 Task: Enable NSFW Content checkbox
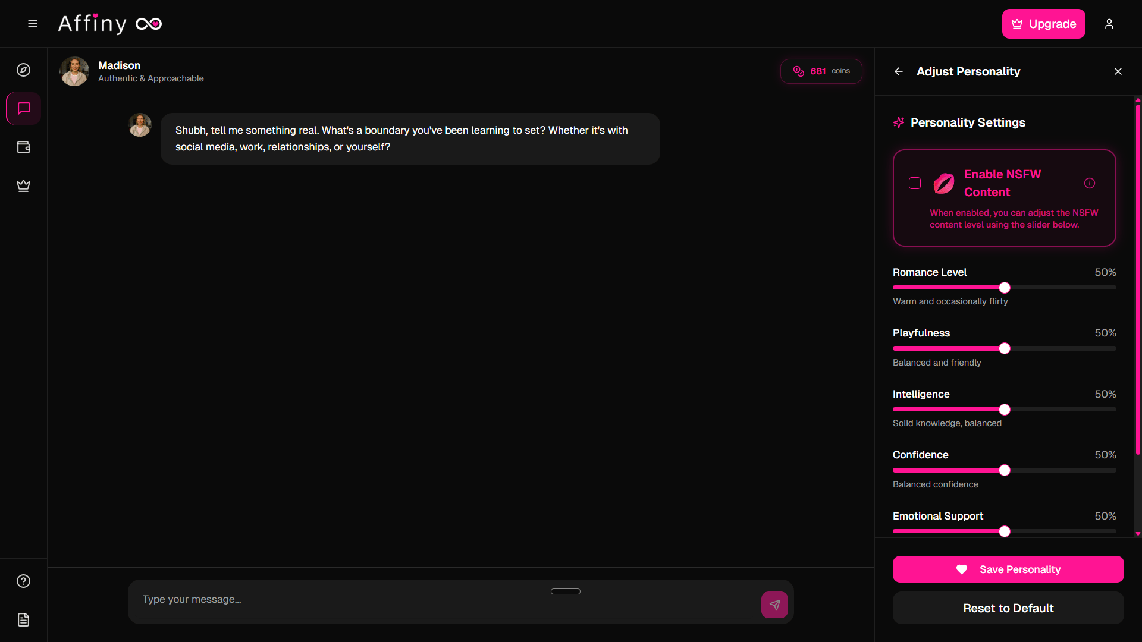(914, 183)
